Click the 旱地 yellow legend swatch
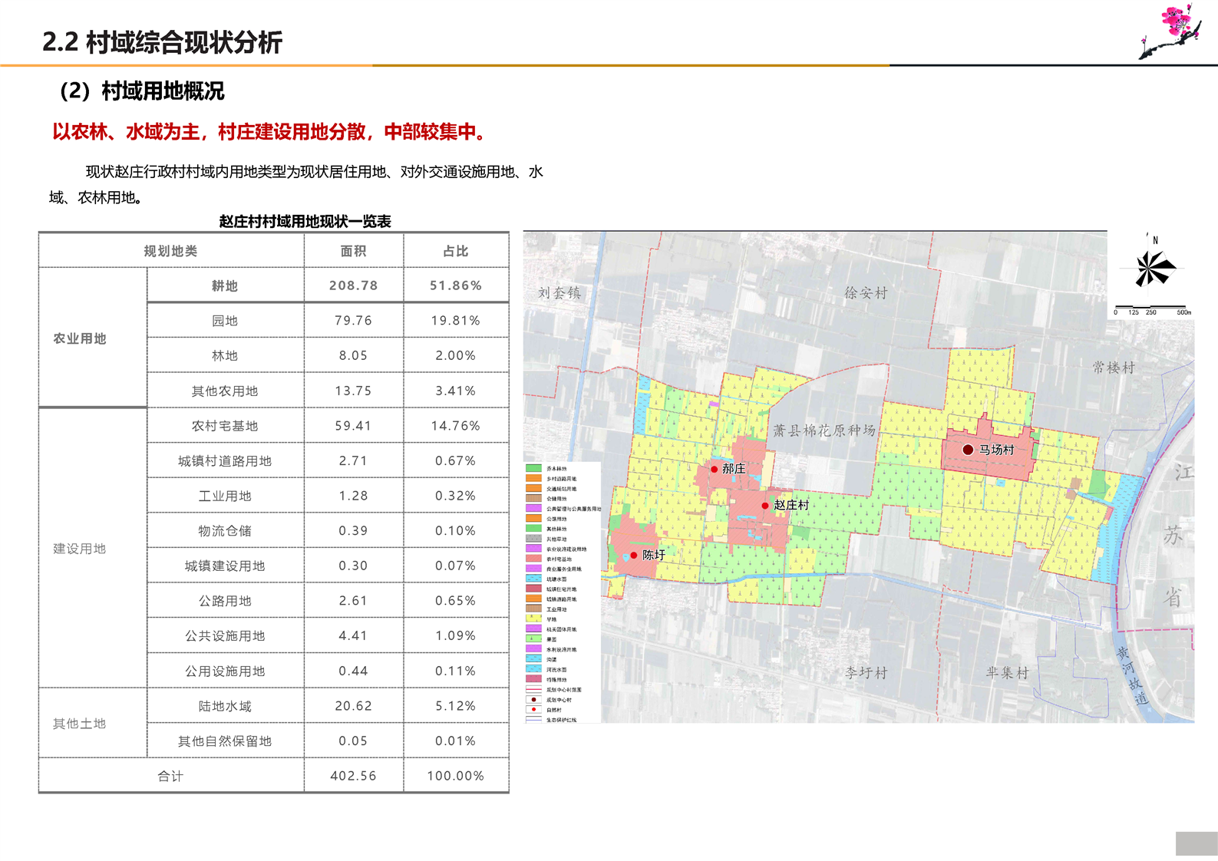The width and height of the screenshot is (1218, 861). pos(533,619)
